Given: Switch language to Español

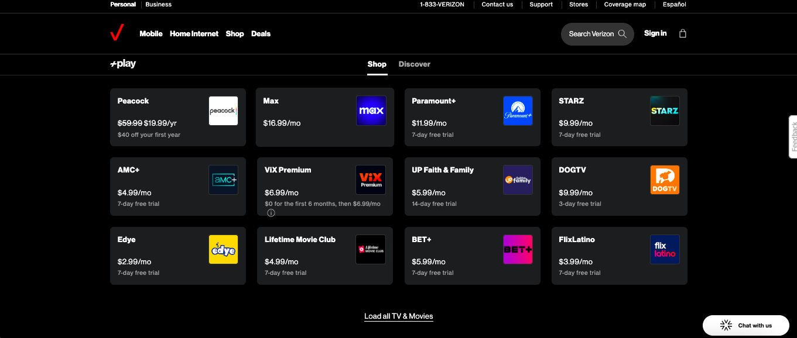Looking at the screenshot, I should (x=675, y=4).
